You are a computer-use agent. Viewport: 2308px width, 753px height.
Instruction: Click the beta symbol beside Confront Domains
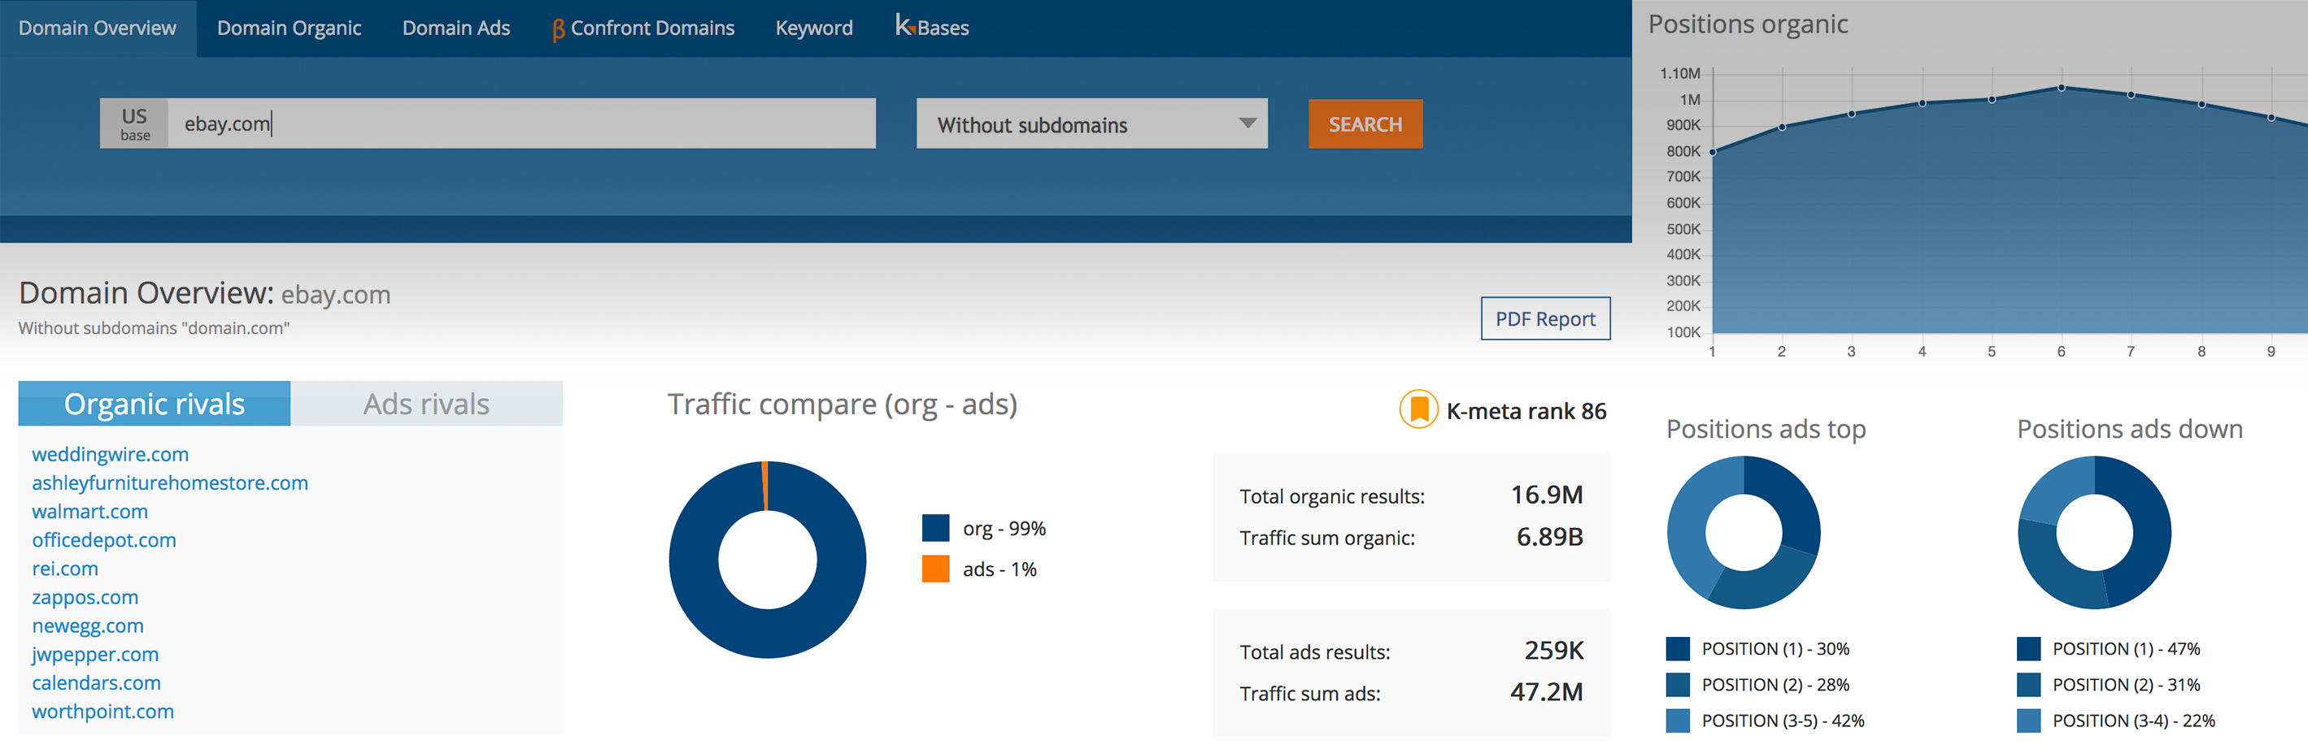[x=558, y=30]
